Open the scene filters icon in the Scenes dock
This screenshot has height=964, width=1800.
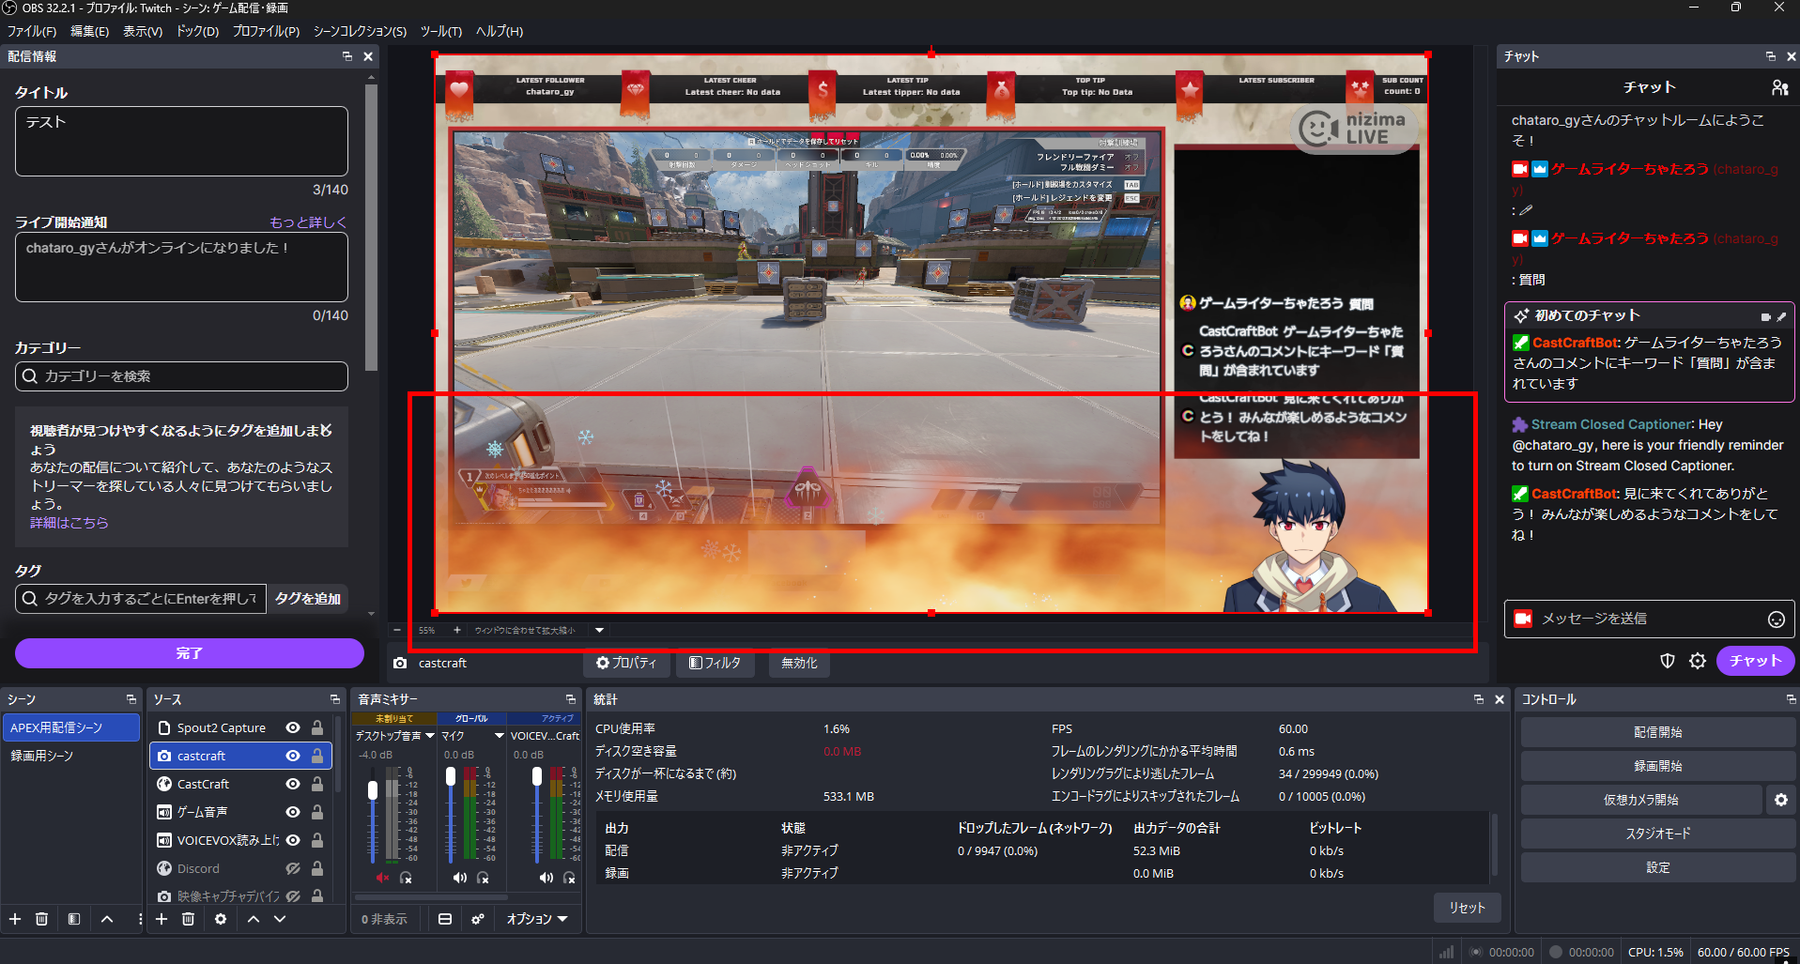(74, 919)
